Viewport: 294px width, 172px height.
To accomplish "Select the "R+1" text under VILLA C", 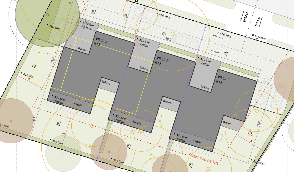I will 219,82.
